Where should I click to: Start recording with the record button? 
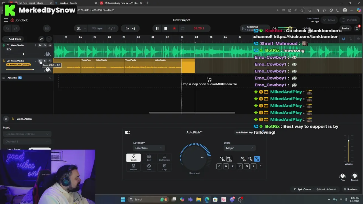point(174,28)
